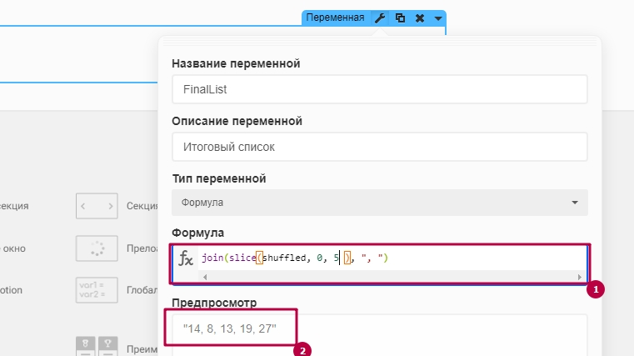
Task: Click the fx formula icon
Action: (x=186, y=258)
